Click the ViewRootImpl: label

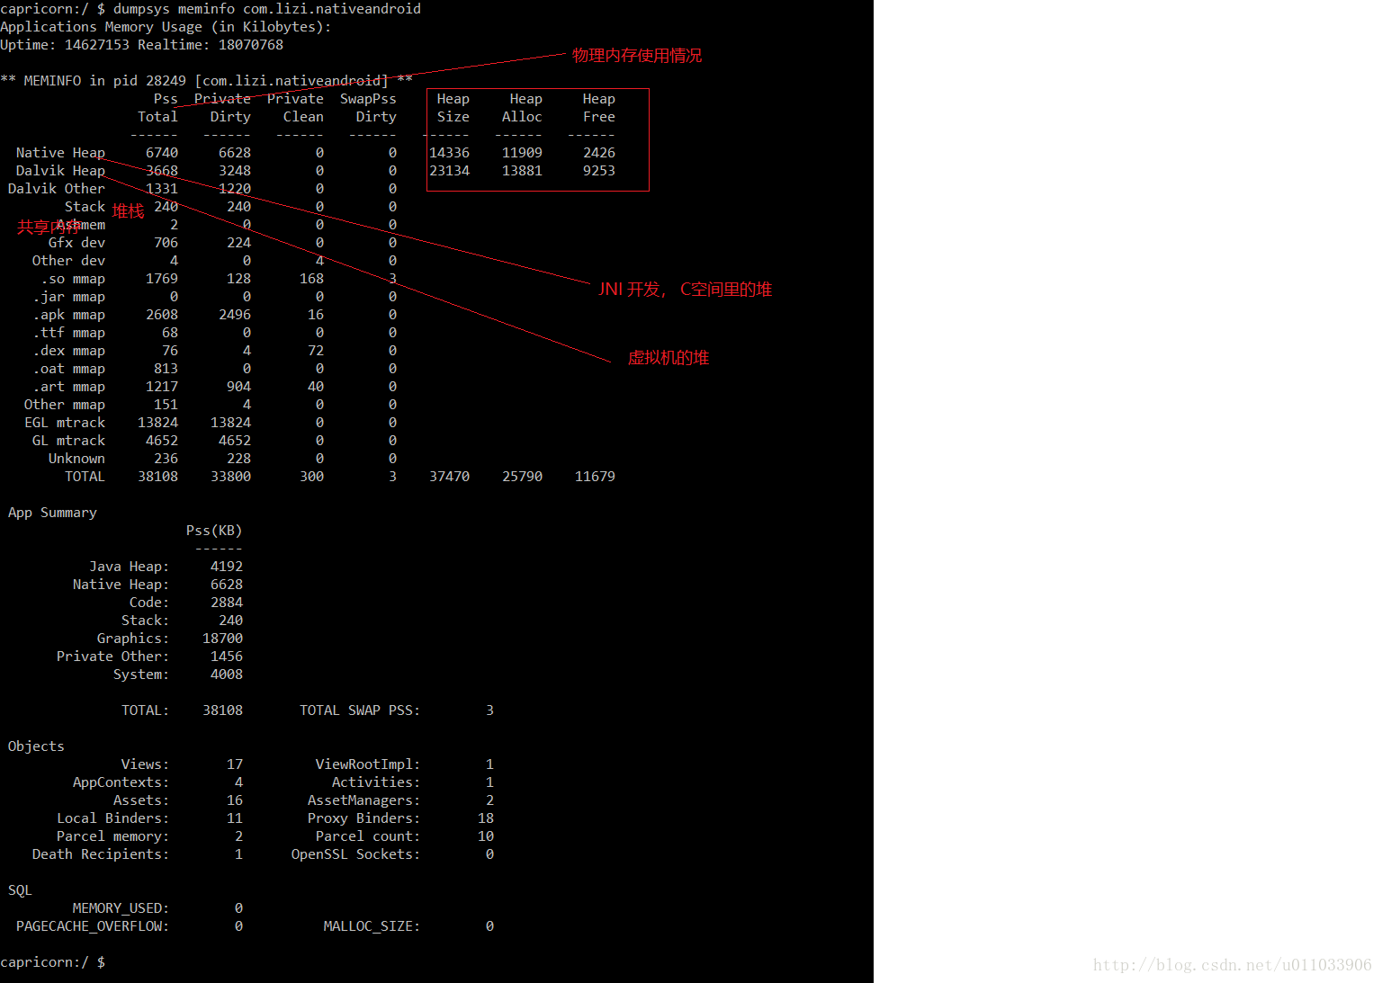[368, 764]
